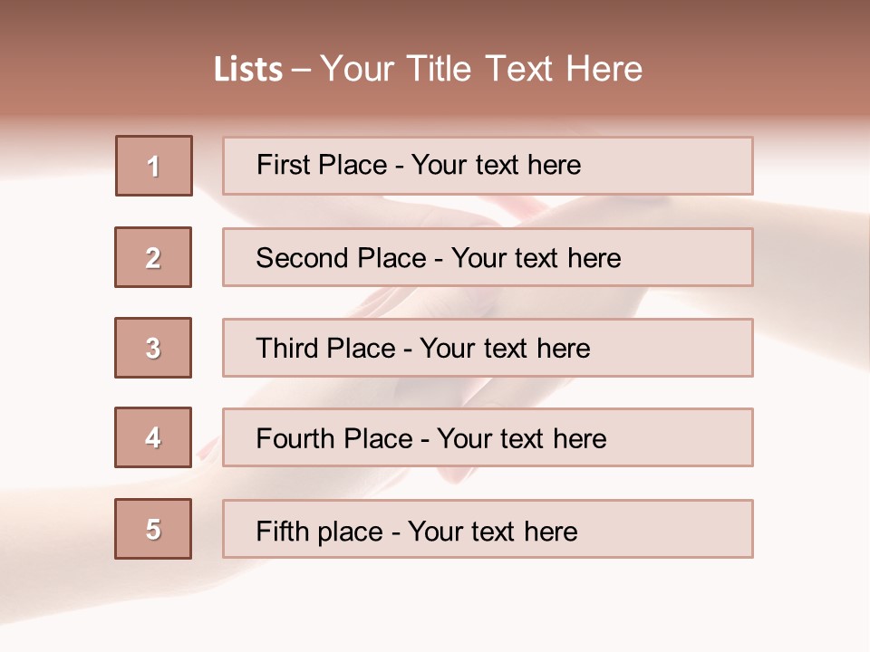
Task: Select the number 2 square
Action: pos(153,257)
